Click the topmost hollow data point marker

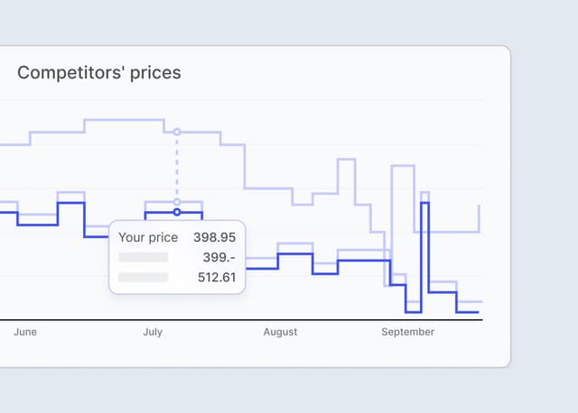tap(177, 132)
